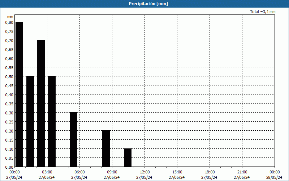This screenshot has height=181, width=289.
Task: Click the 0,65 y-axis label
Action: [x=9, y=50]
